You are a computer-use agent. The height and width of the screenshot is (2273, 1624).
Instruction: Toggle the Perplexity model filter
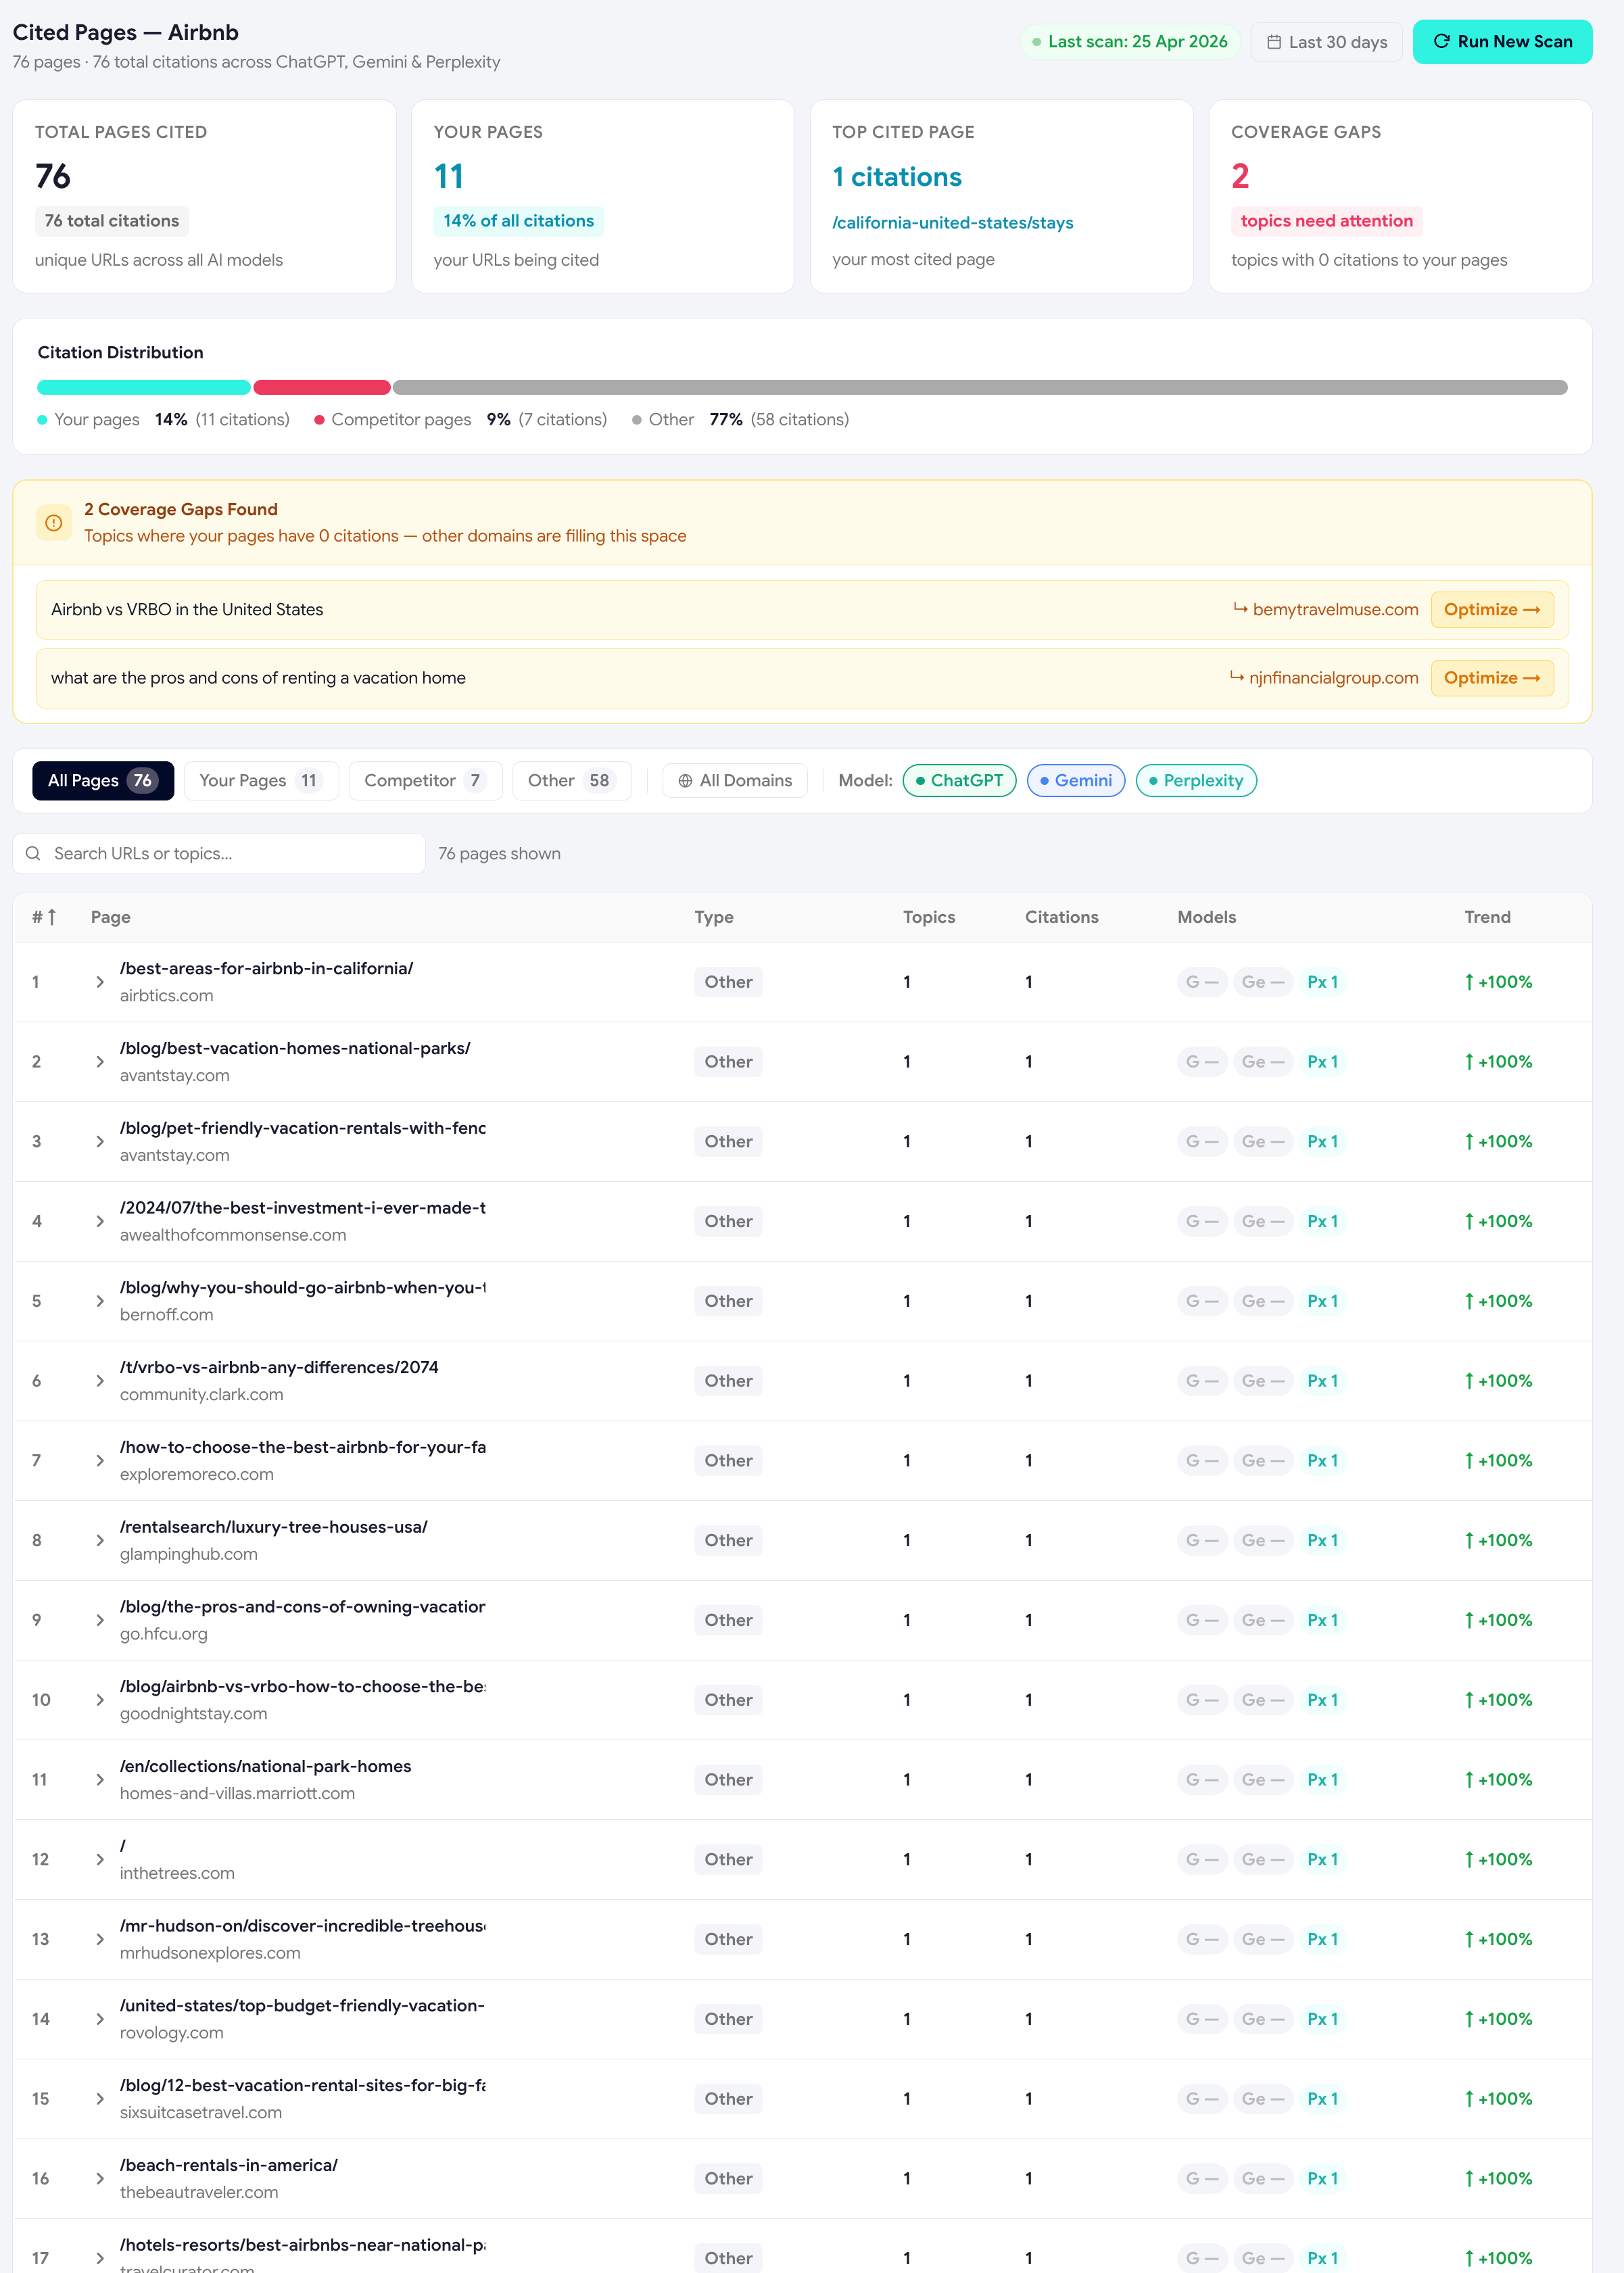(1196, 781)
